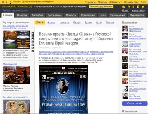Click Антон Паисов portrait thumbnail
The width and height of the screenshot is (148, 114).
click(x=125, y=36)
